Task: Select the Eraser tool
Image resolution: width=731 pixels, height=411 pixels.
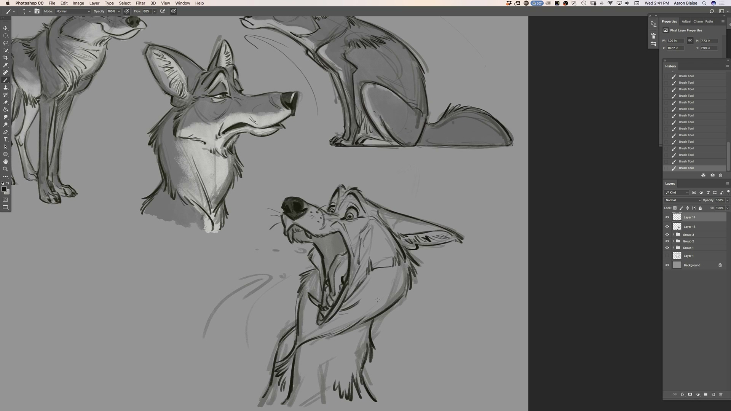Action: 5,102
